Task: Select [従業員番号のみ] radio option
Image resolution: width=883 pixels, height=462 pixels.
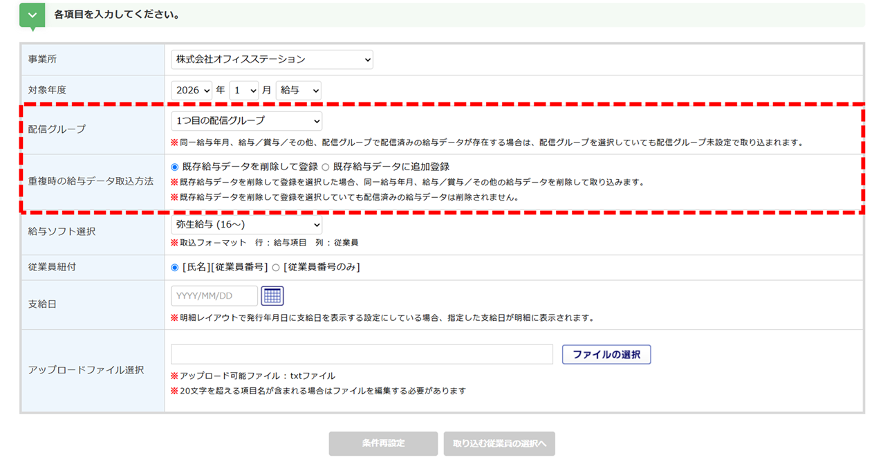Action: point(276,267)
